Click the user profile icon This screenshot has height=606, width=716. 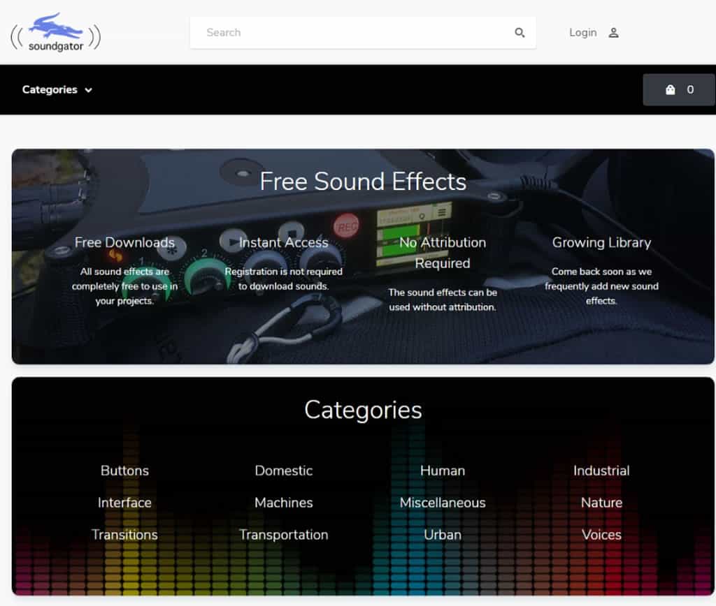[613, 33]
